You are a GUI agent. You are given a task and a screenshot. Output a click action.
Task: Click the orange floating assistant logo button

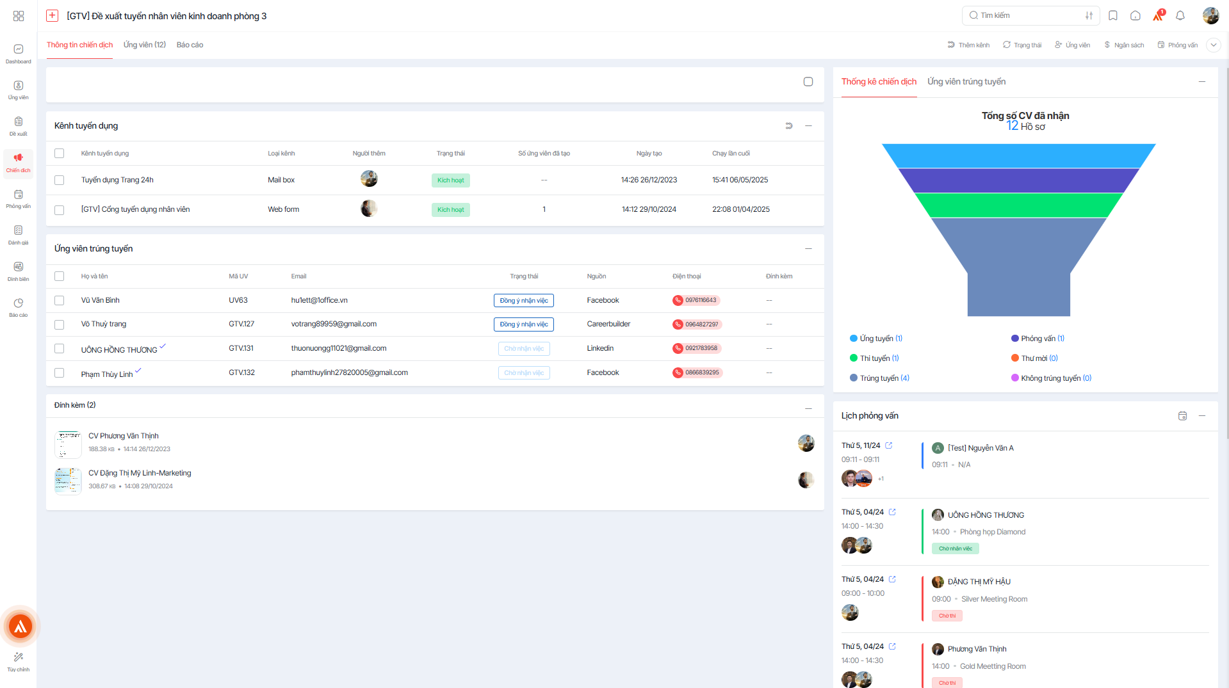20,626
